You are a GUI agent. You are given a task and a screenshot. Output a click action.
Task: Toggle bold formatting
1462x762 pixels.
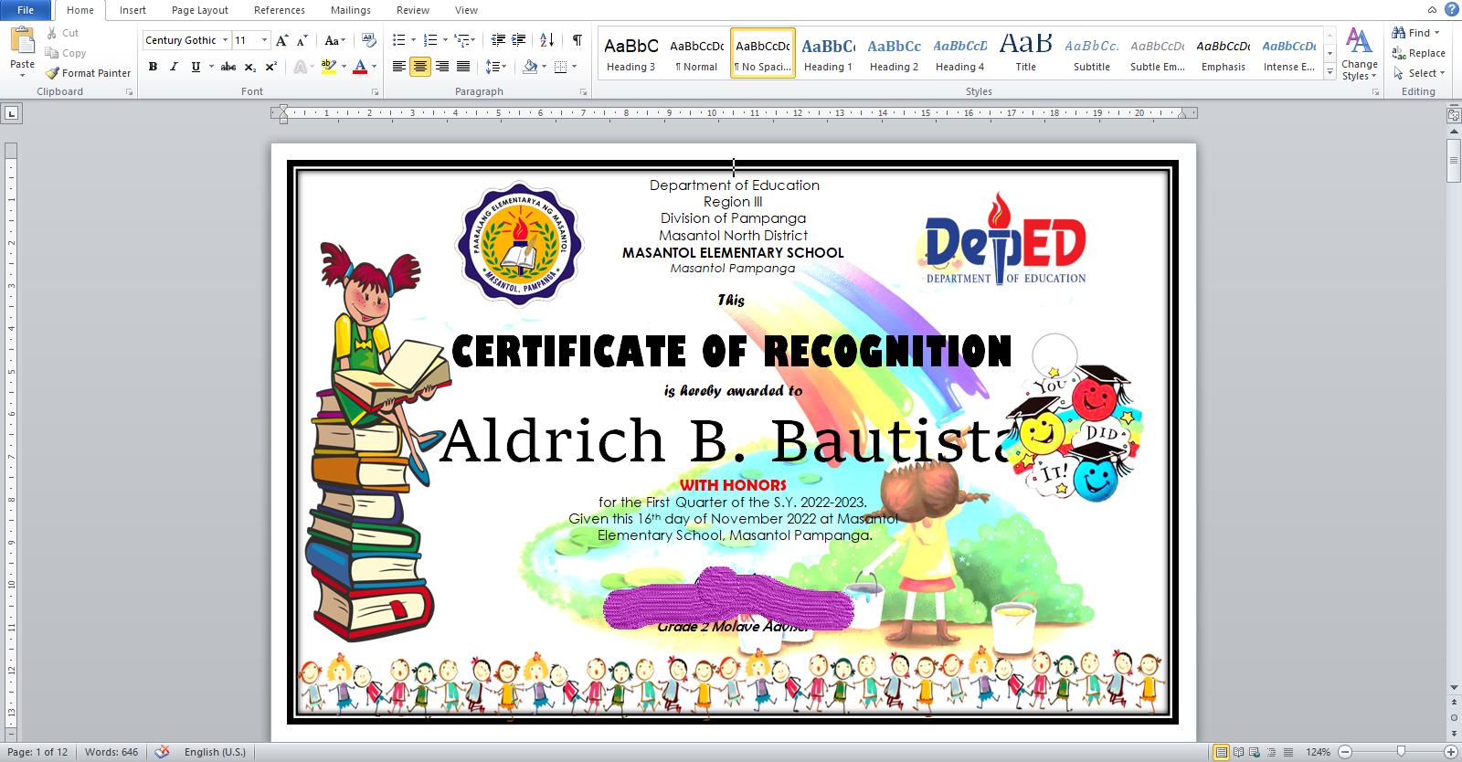tap(153, 67)
